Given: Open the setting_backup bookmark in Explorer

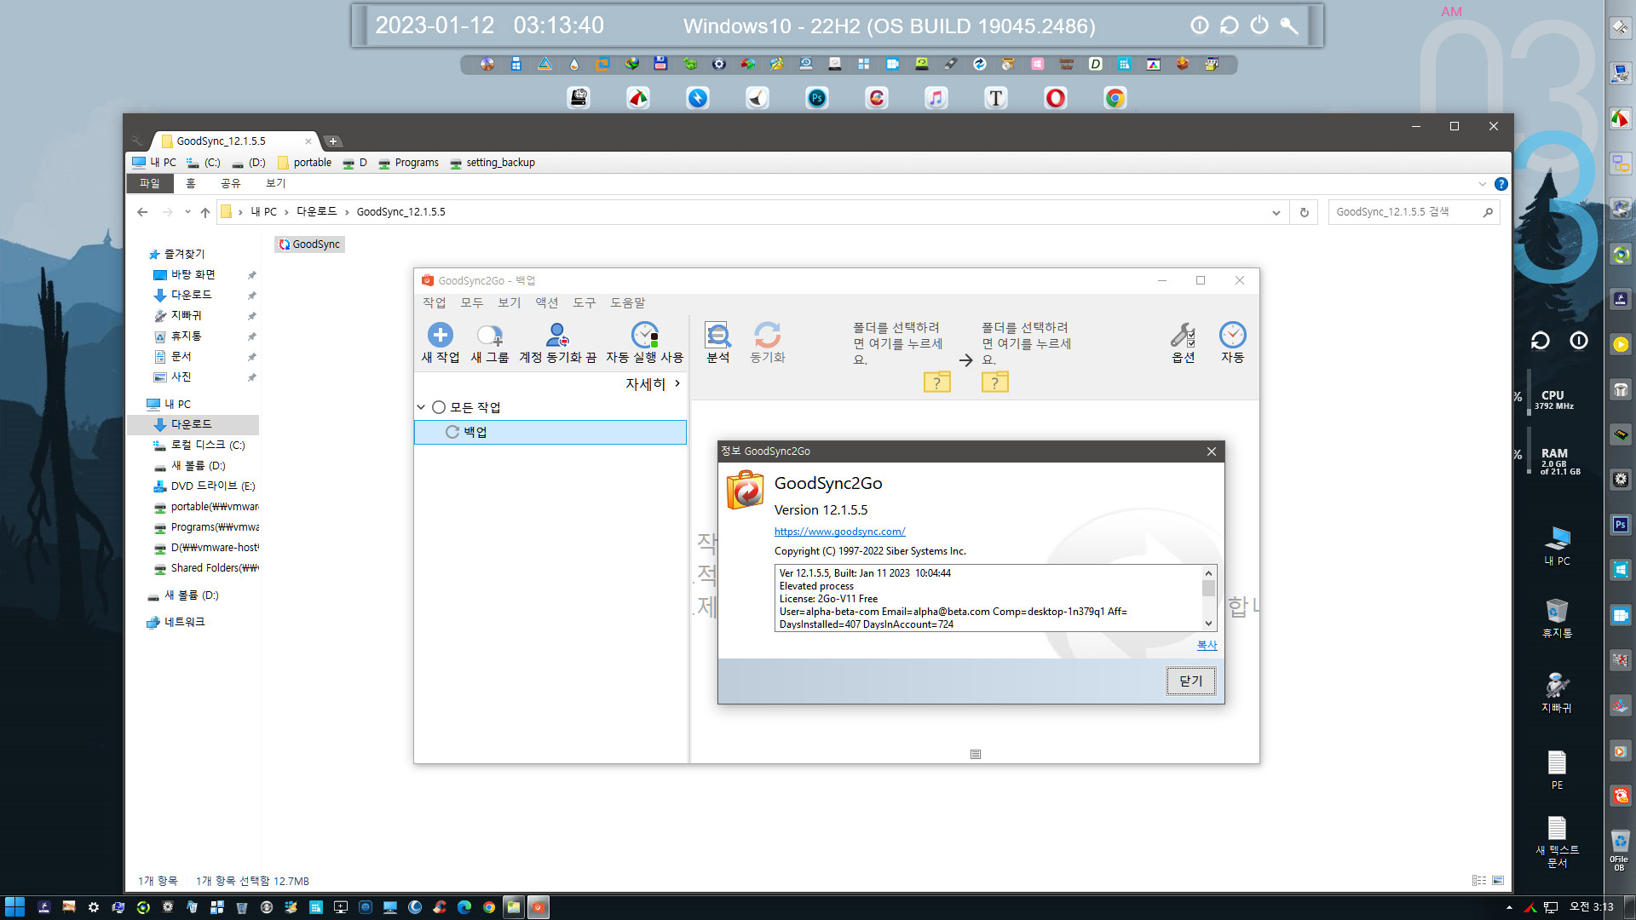Looking at the screenshot, I should [x=493, y=163].
